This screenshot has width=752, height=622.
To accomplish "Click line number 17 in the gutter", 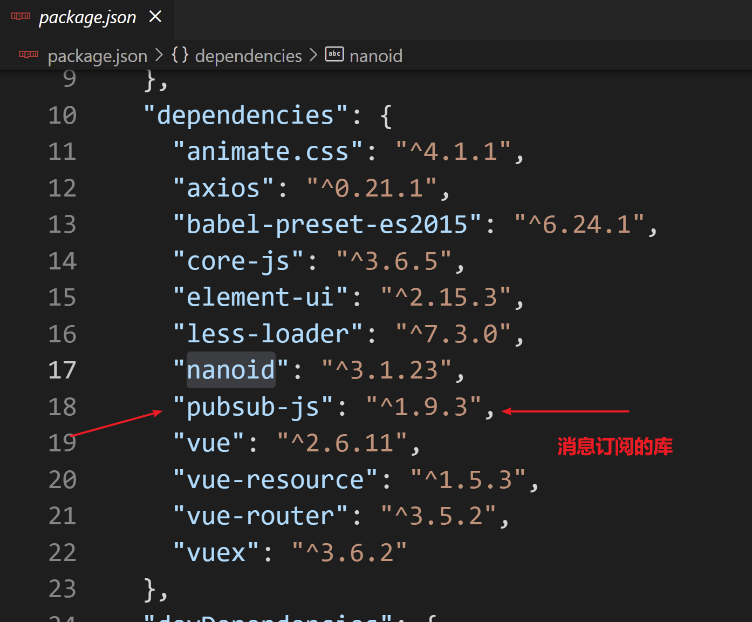I will [63, 370].
